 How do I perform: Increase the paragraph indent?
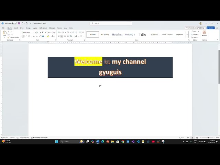pyautogui.click(x=76, y=32)
